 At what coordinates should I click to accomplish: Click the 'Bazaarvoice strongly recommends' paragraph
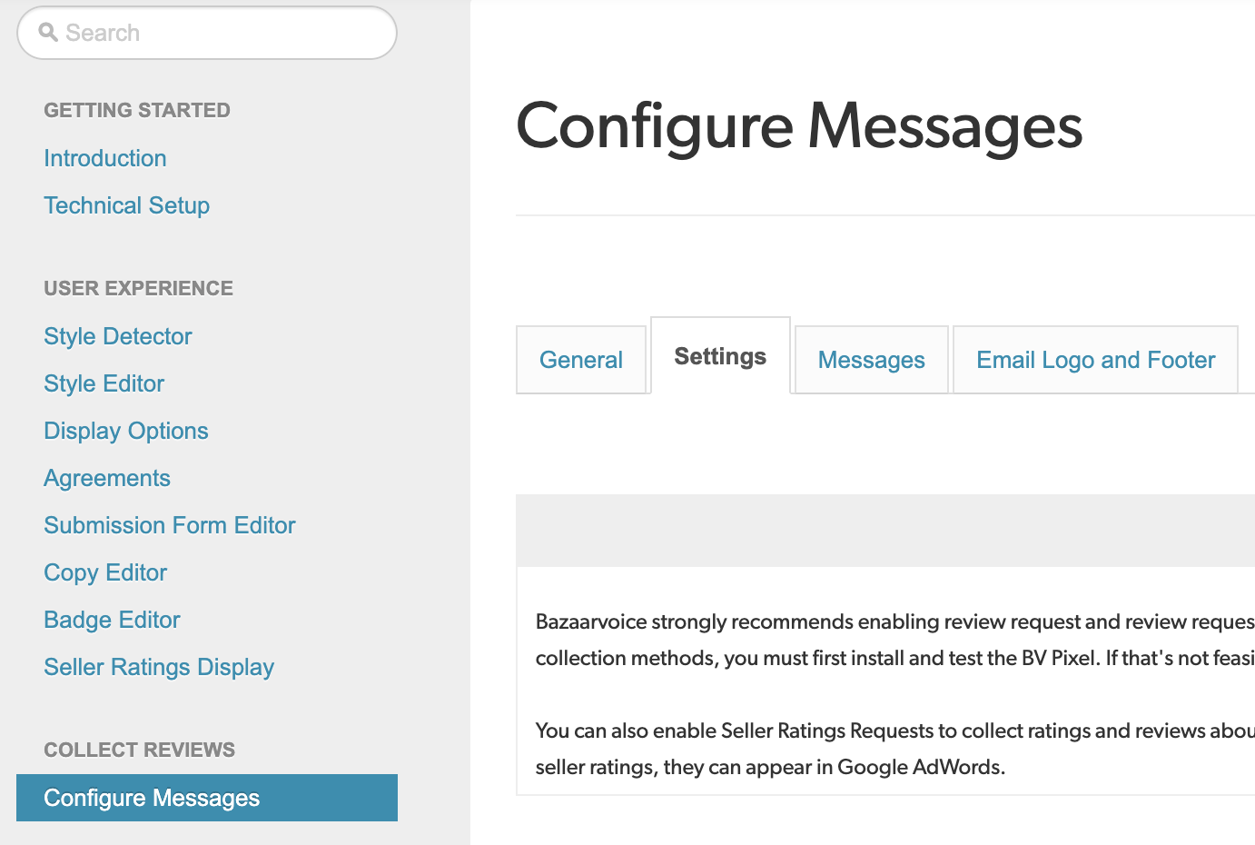894,640
